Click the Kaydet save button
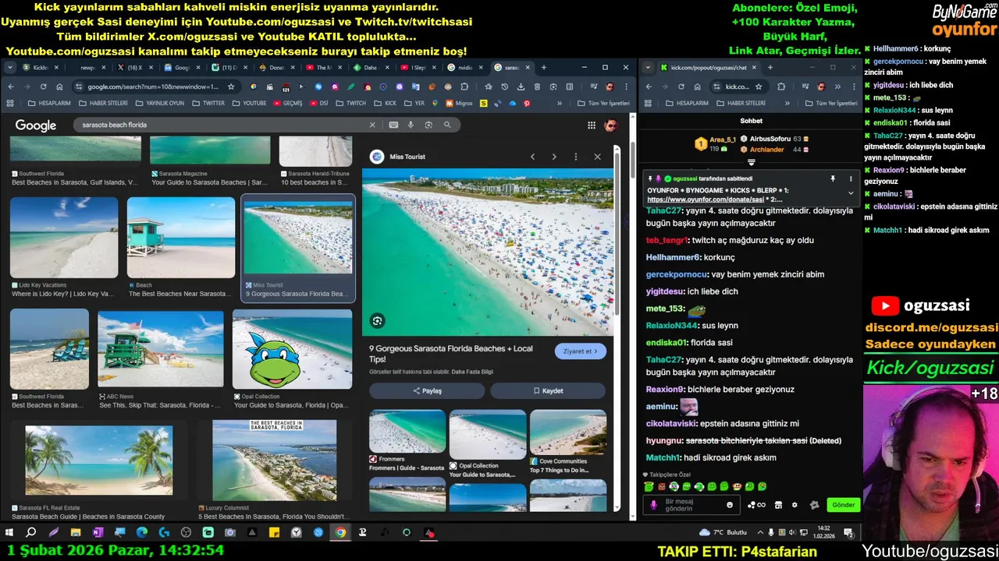 pos(548,390)
